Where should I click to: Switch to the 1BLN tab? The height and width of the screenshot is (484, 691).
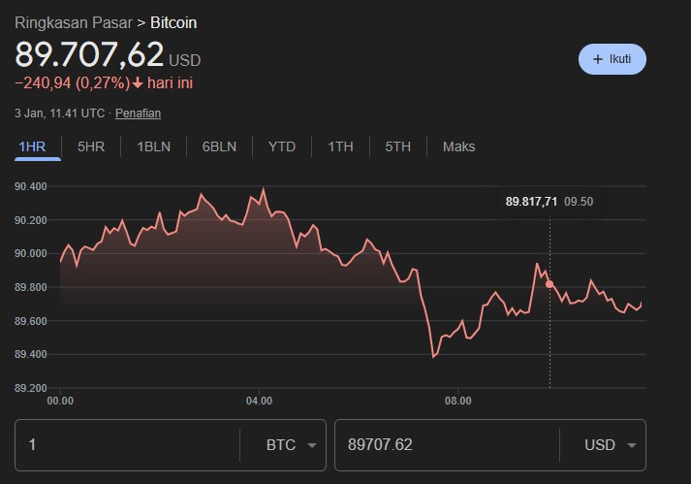click(153, 146)
